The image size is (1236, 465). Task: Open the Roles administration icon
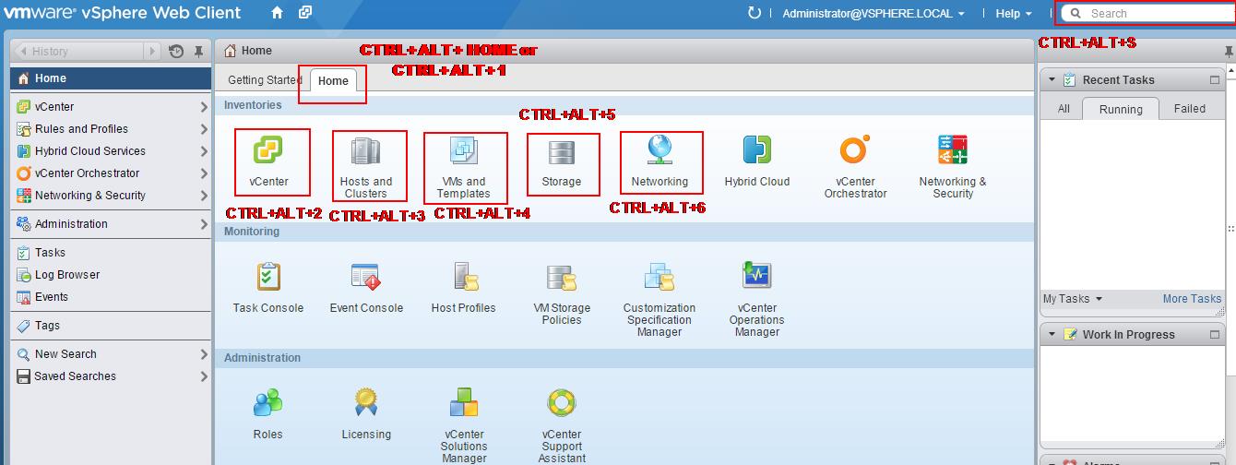click(x=268, y=403)
